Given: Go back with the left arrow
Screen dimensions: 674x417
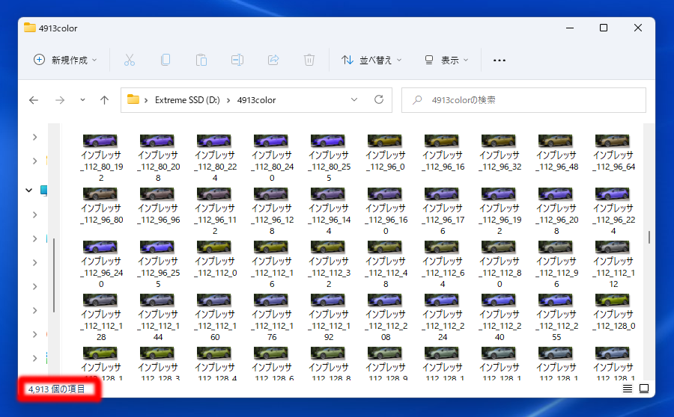Looking at the screenshot, I should 34,100.
